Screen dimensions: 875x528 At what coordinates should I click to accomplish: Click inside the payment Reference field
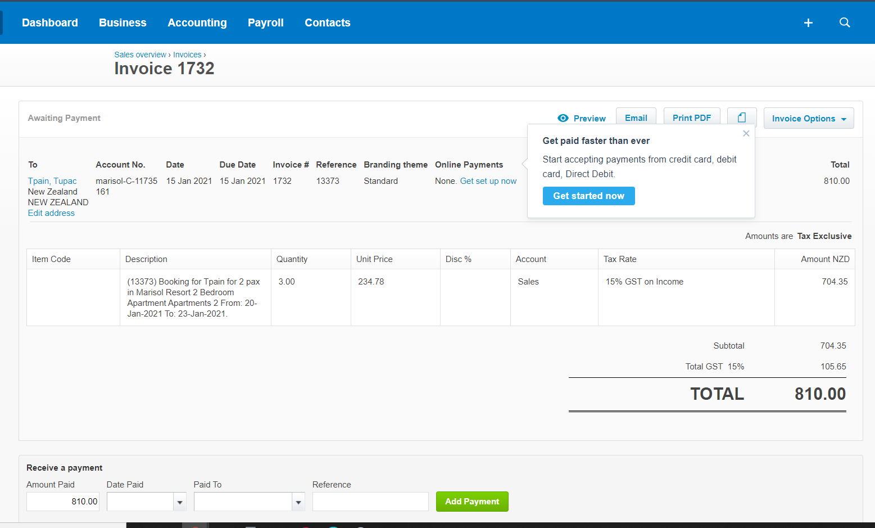(370, 501)
